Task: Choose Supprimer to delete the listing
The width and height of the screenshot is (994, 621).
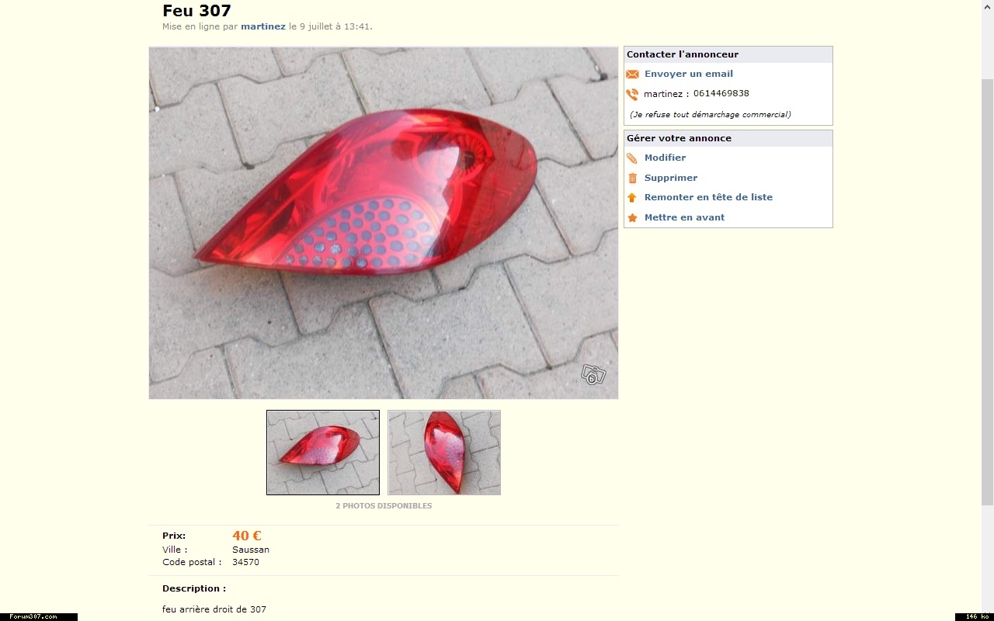Action: click(671, 178)
